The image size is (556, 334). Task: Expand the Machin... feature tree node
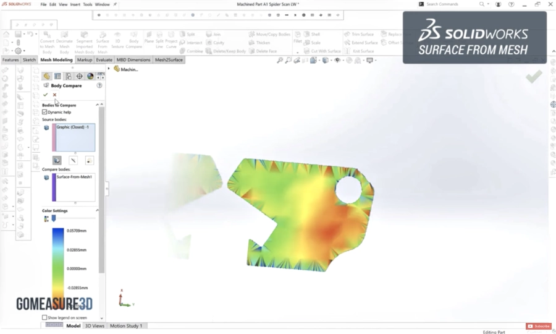(116, 69)
